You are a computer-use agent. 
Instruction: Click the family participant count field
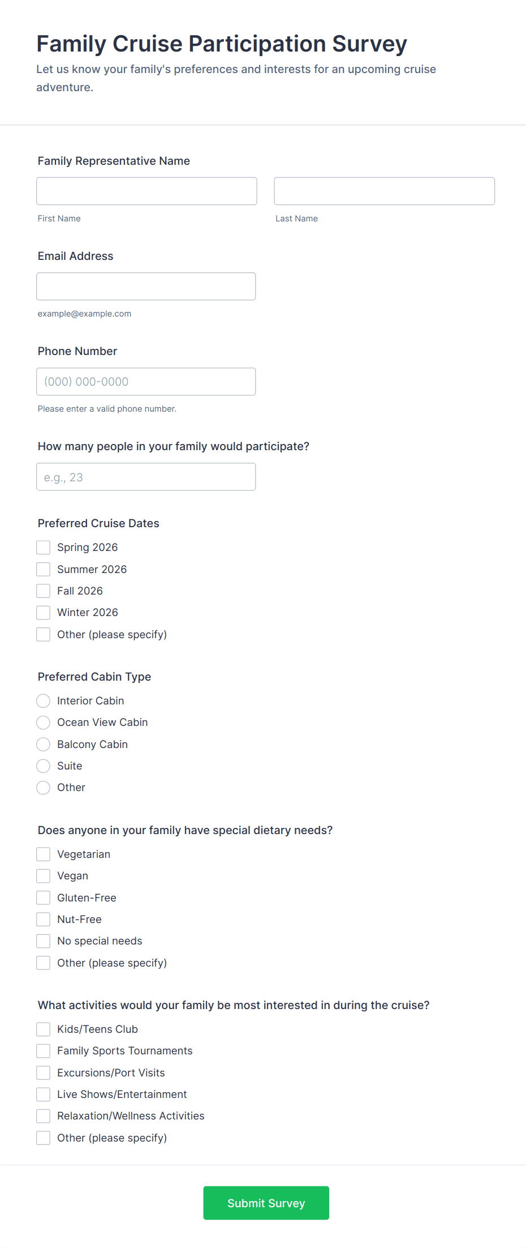click(x=146, y=477)
